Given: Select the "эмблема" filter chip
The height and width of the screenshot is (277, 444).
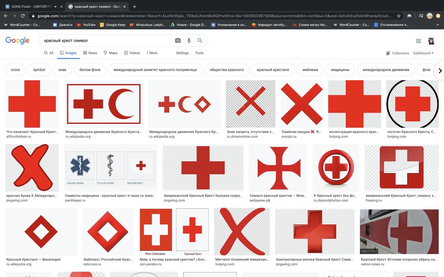Looking at the screenshot, I should click(x=310, y=70).
